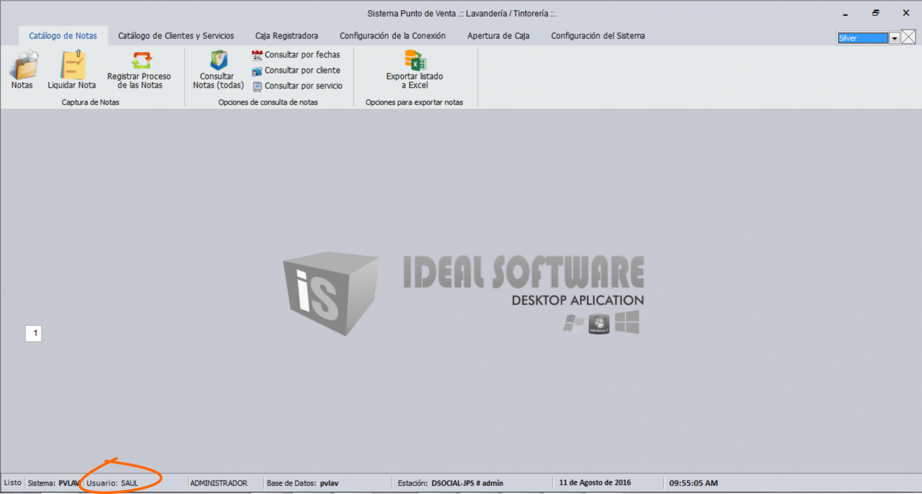
Task: Click Opciones para exportar notas label
Action: click(414, 102)
